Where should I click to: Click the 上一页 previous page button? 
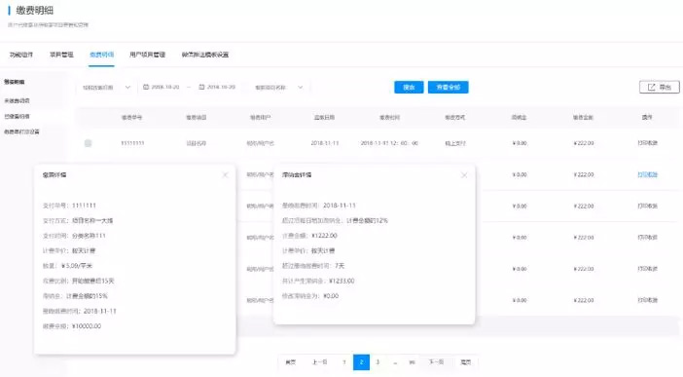(x=319, y=362)
